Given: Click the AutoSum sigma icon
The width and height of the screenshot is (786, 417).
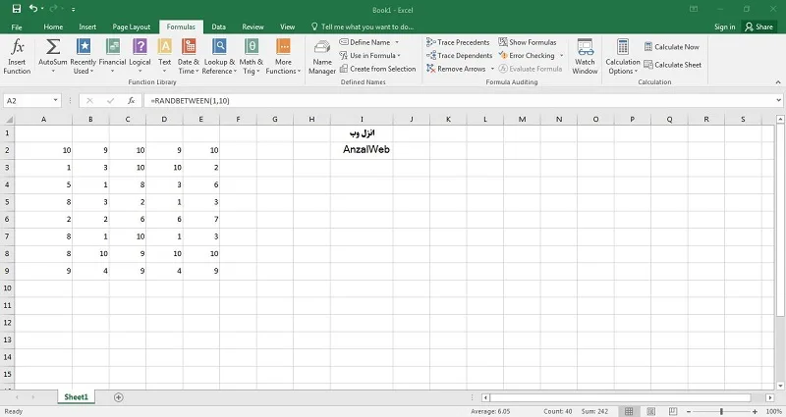Looking at the screenshot, I should tap(53, 46).
